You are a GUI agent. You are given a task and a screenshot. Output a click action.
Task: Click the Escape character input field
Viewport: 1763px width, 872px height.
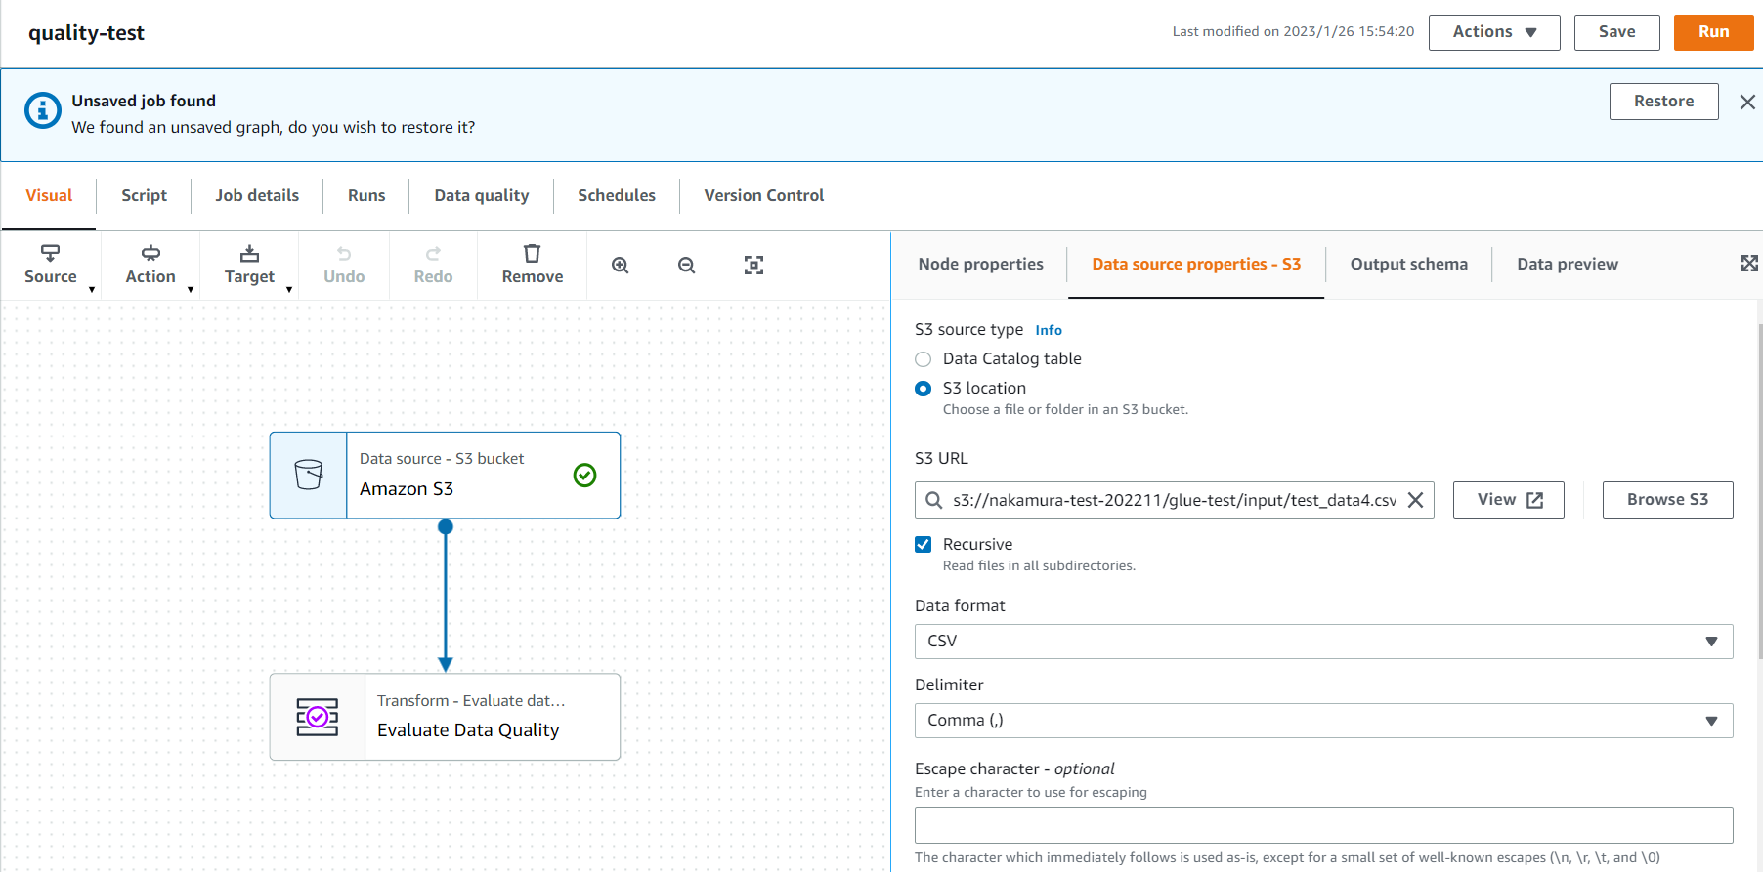(1323, 825)
